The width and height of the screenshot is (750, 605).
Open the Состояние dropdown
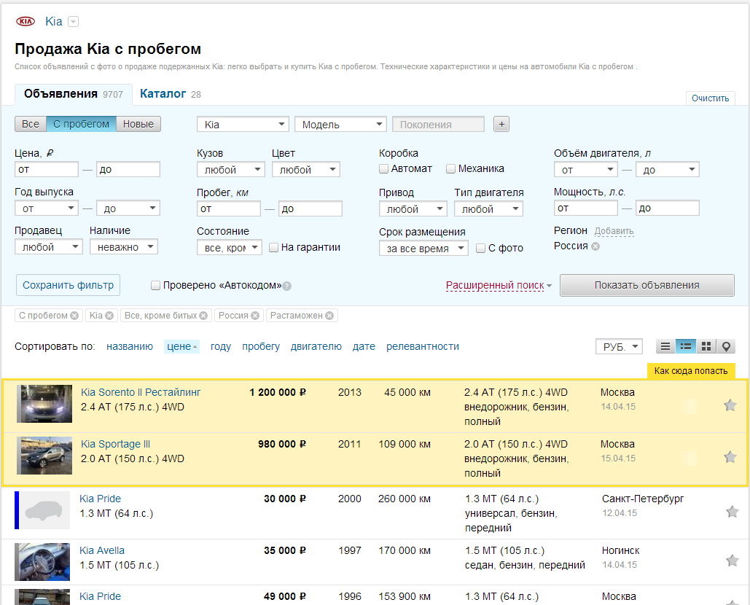coord(229,248)
